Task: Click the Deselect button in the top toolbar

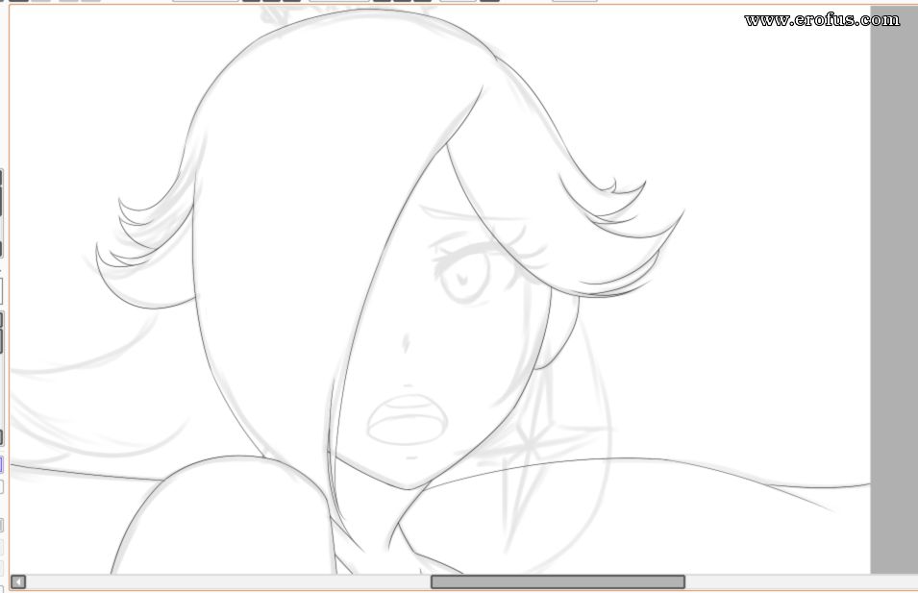Action: (x=68, y=0)
